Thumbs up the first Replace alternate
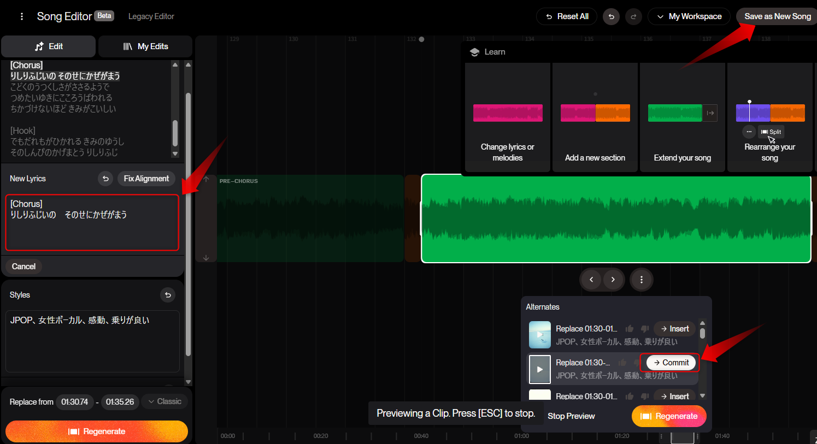 click(x=629, y=329)
